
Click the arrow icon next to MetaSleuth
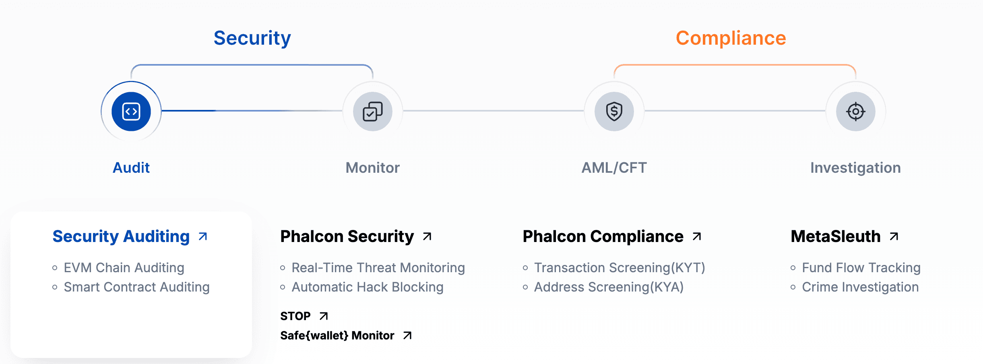click(894, 236)
